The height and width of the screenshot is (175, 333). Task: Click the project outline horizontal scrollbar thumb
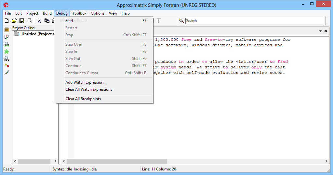(x=34, y=161)
